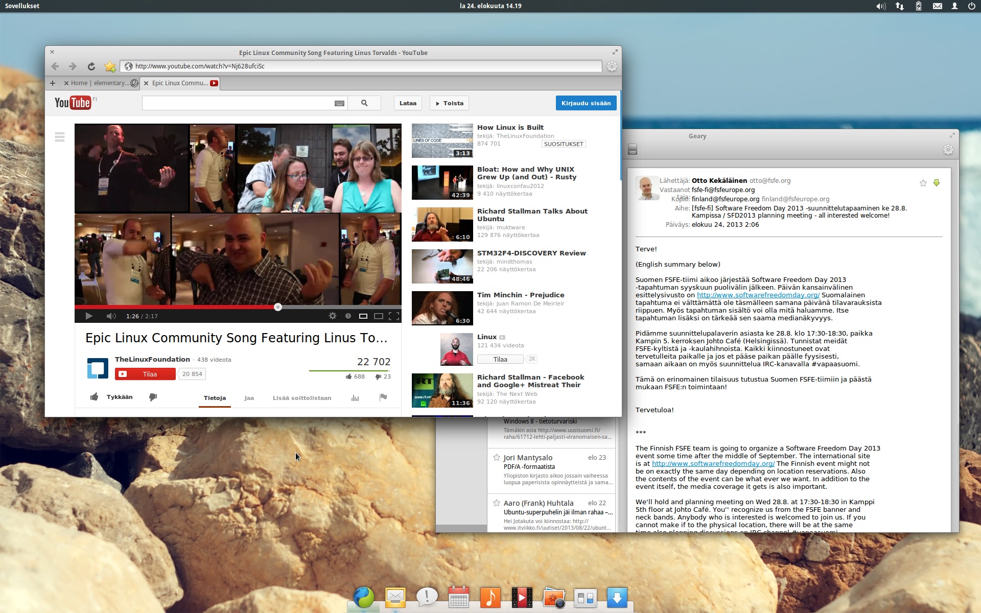Switch to large player size
Screen dimensions: 981x613
coord(379,316)
